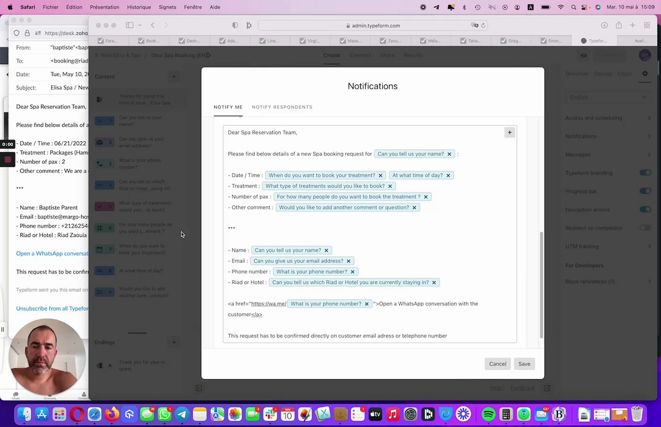The width and height of the screenshot is (661, 427).
Task: Open Safari's downloads icon
Action: 604,25
